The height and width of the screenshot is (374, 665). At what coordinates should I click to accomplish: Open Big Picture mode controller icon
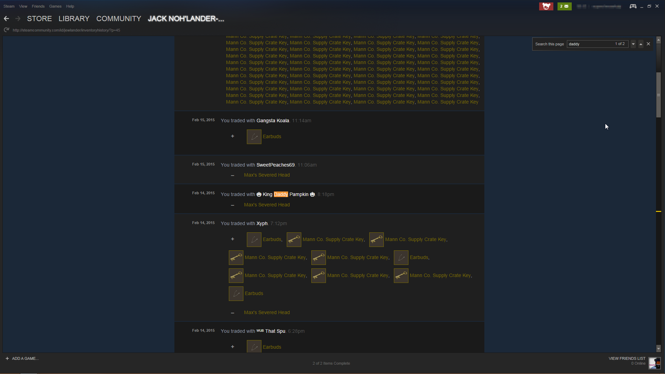pyautogui.click(x=633, y=6)
